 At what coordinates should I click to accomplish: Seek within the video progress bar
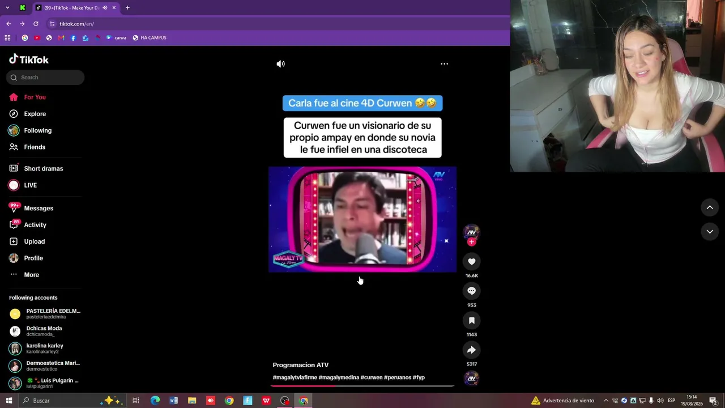pyautogui.click(x=362, y=386)
